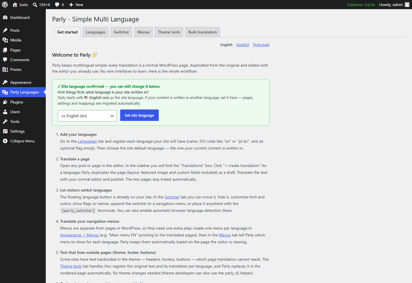Follow the Menus link in step 4
Image resolution: width=412 pixels, height=283 pixels.
click(225, 235)
